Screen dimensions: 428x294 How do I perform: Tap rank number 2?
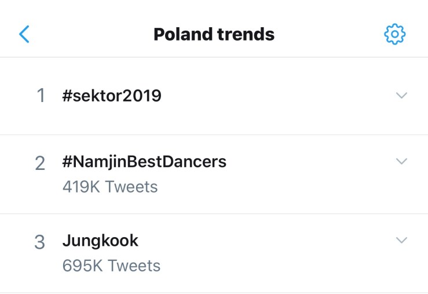coord(40,164)
